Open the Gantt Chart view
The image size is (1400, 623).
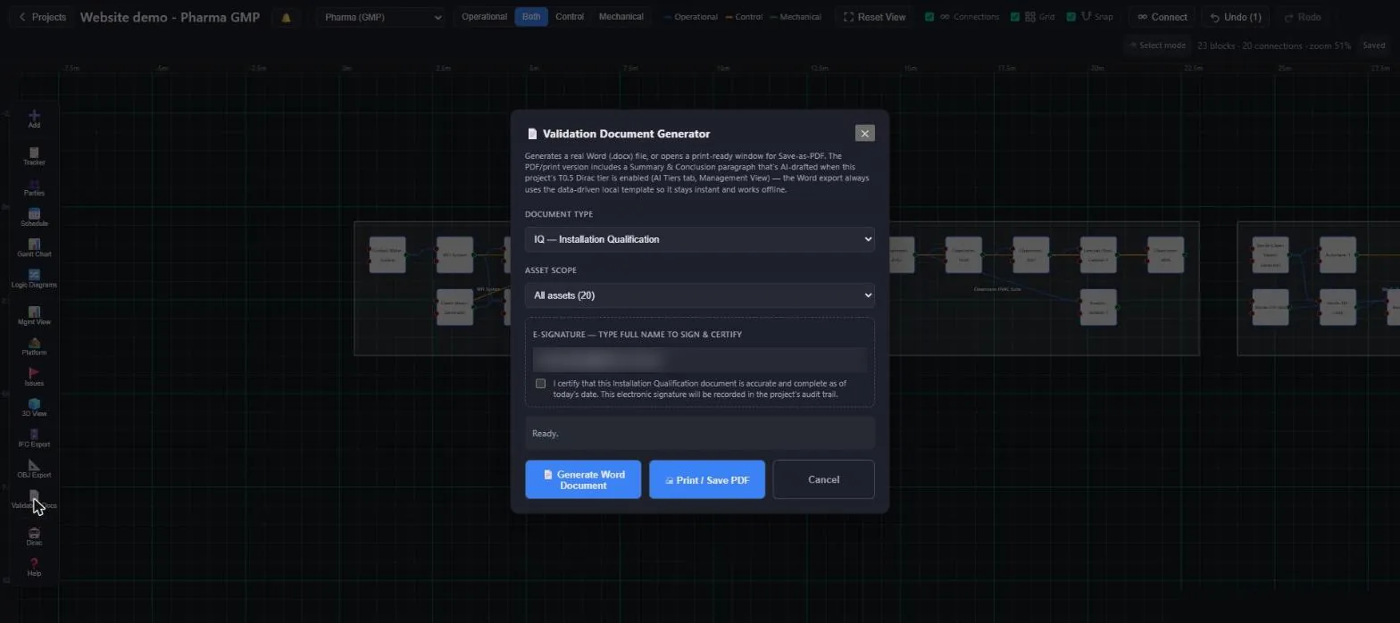click(34, 248)
